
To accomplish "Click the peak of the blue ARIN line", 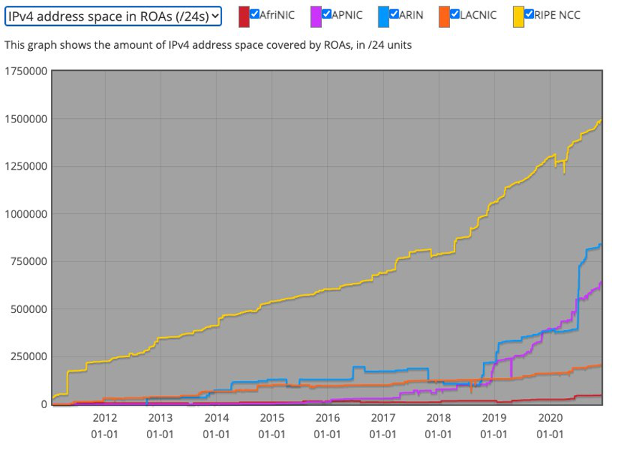I will point(599,243).
